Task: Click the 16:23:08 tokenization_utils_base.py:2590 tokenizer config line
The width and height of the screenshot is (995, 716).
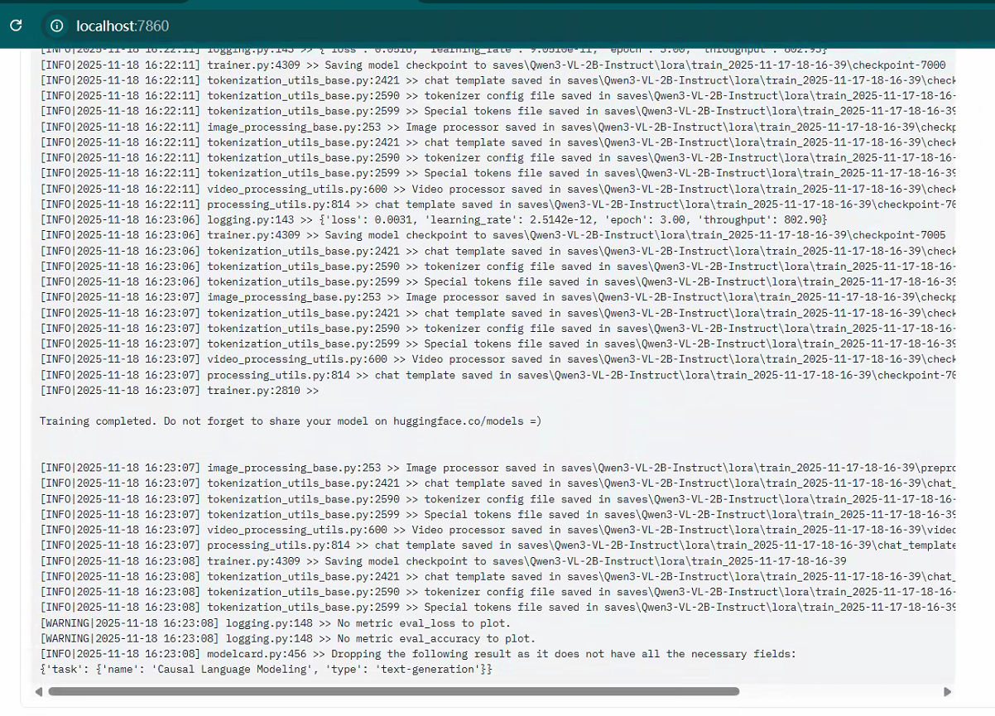Action: 497,592
